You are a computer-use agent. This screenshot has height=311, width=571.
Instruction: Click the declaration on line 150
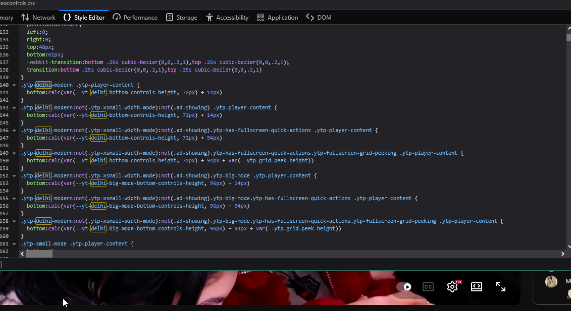coord(170,160)
